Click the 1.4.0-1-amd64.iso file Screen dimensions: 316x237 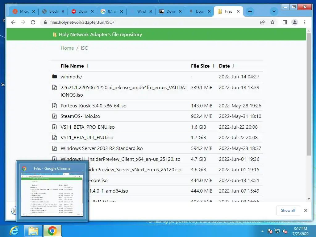point(108,191)
